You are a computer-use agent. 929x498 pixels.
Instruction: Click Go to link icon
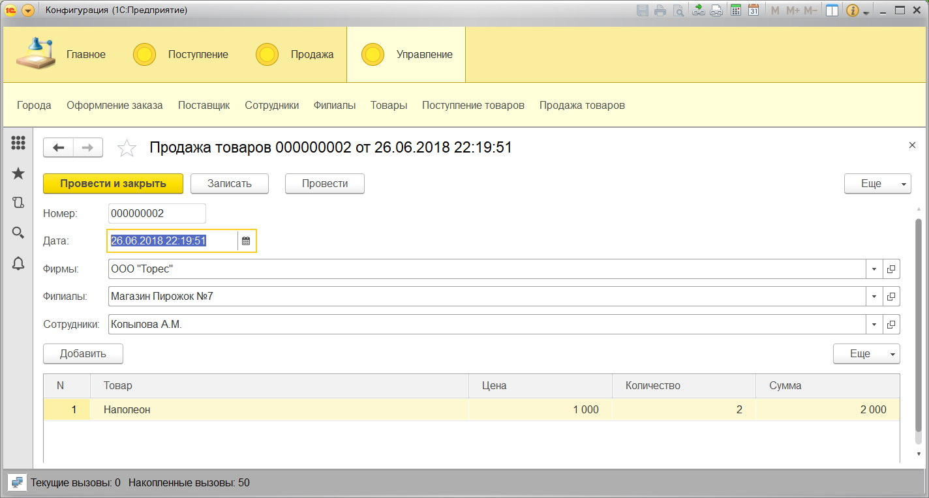click(716, 10)
